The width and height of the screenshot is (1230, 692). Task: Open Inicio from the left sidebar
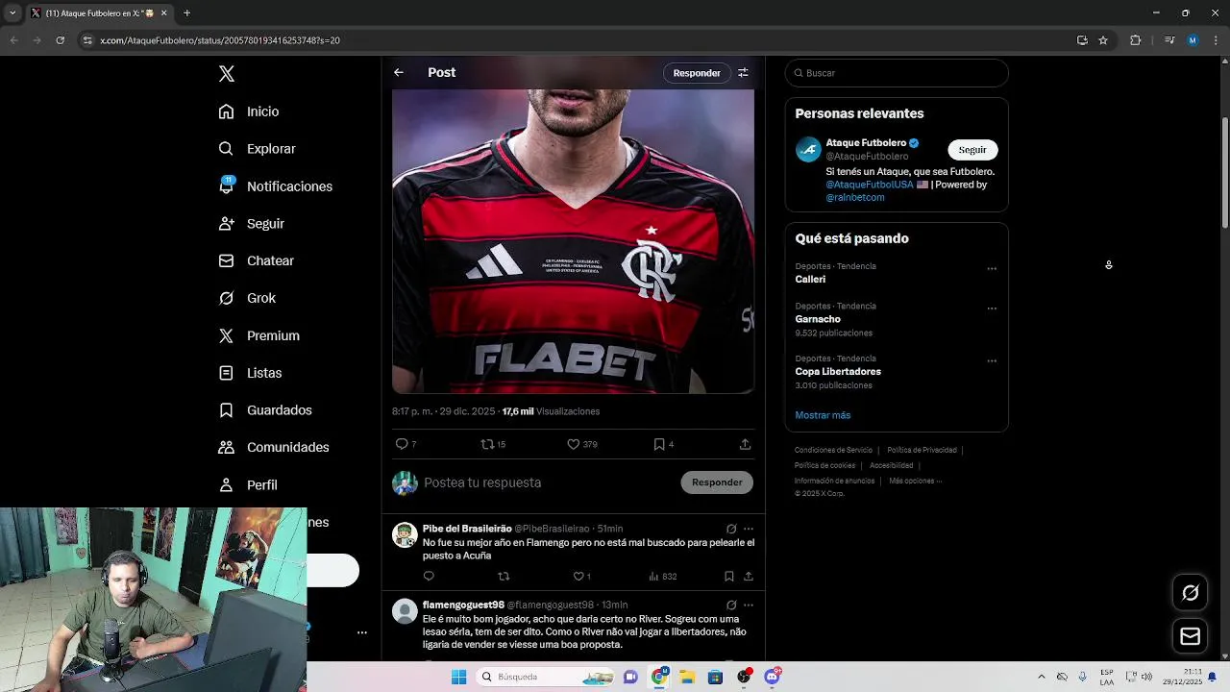(x=249, y=111)
